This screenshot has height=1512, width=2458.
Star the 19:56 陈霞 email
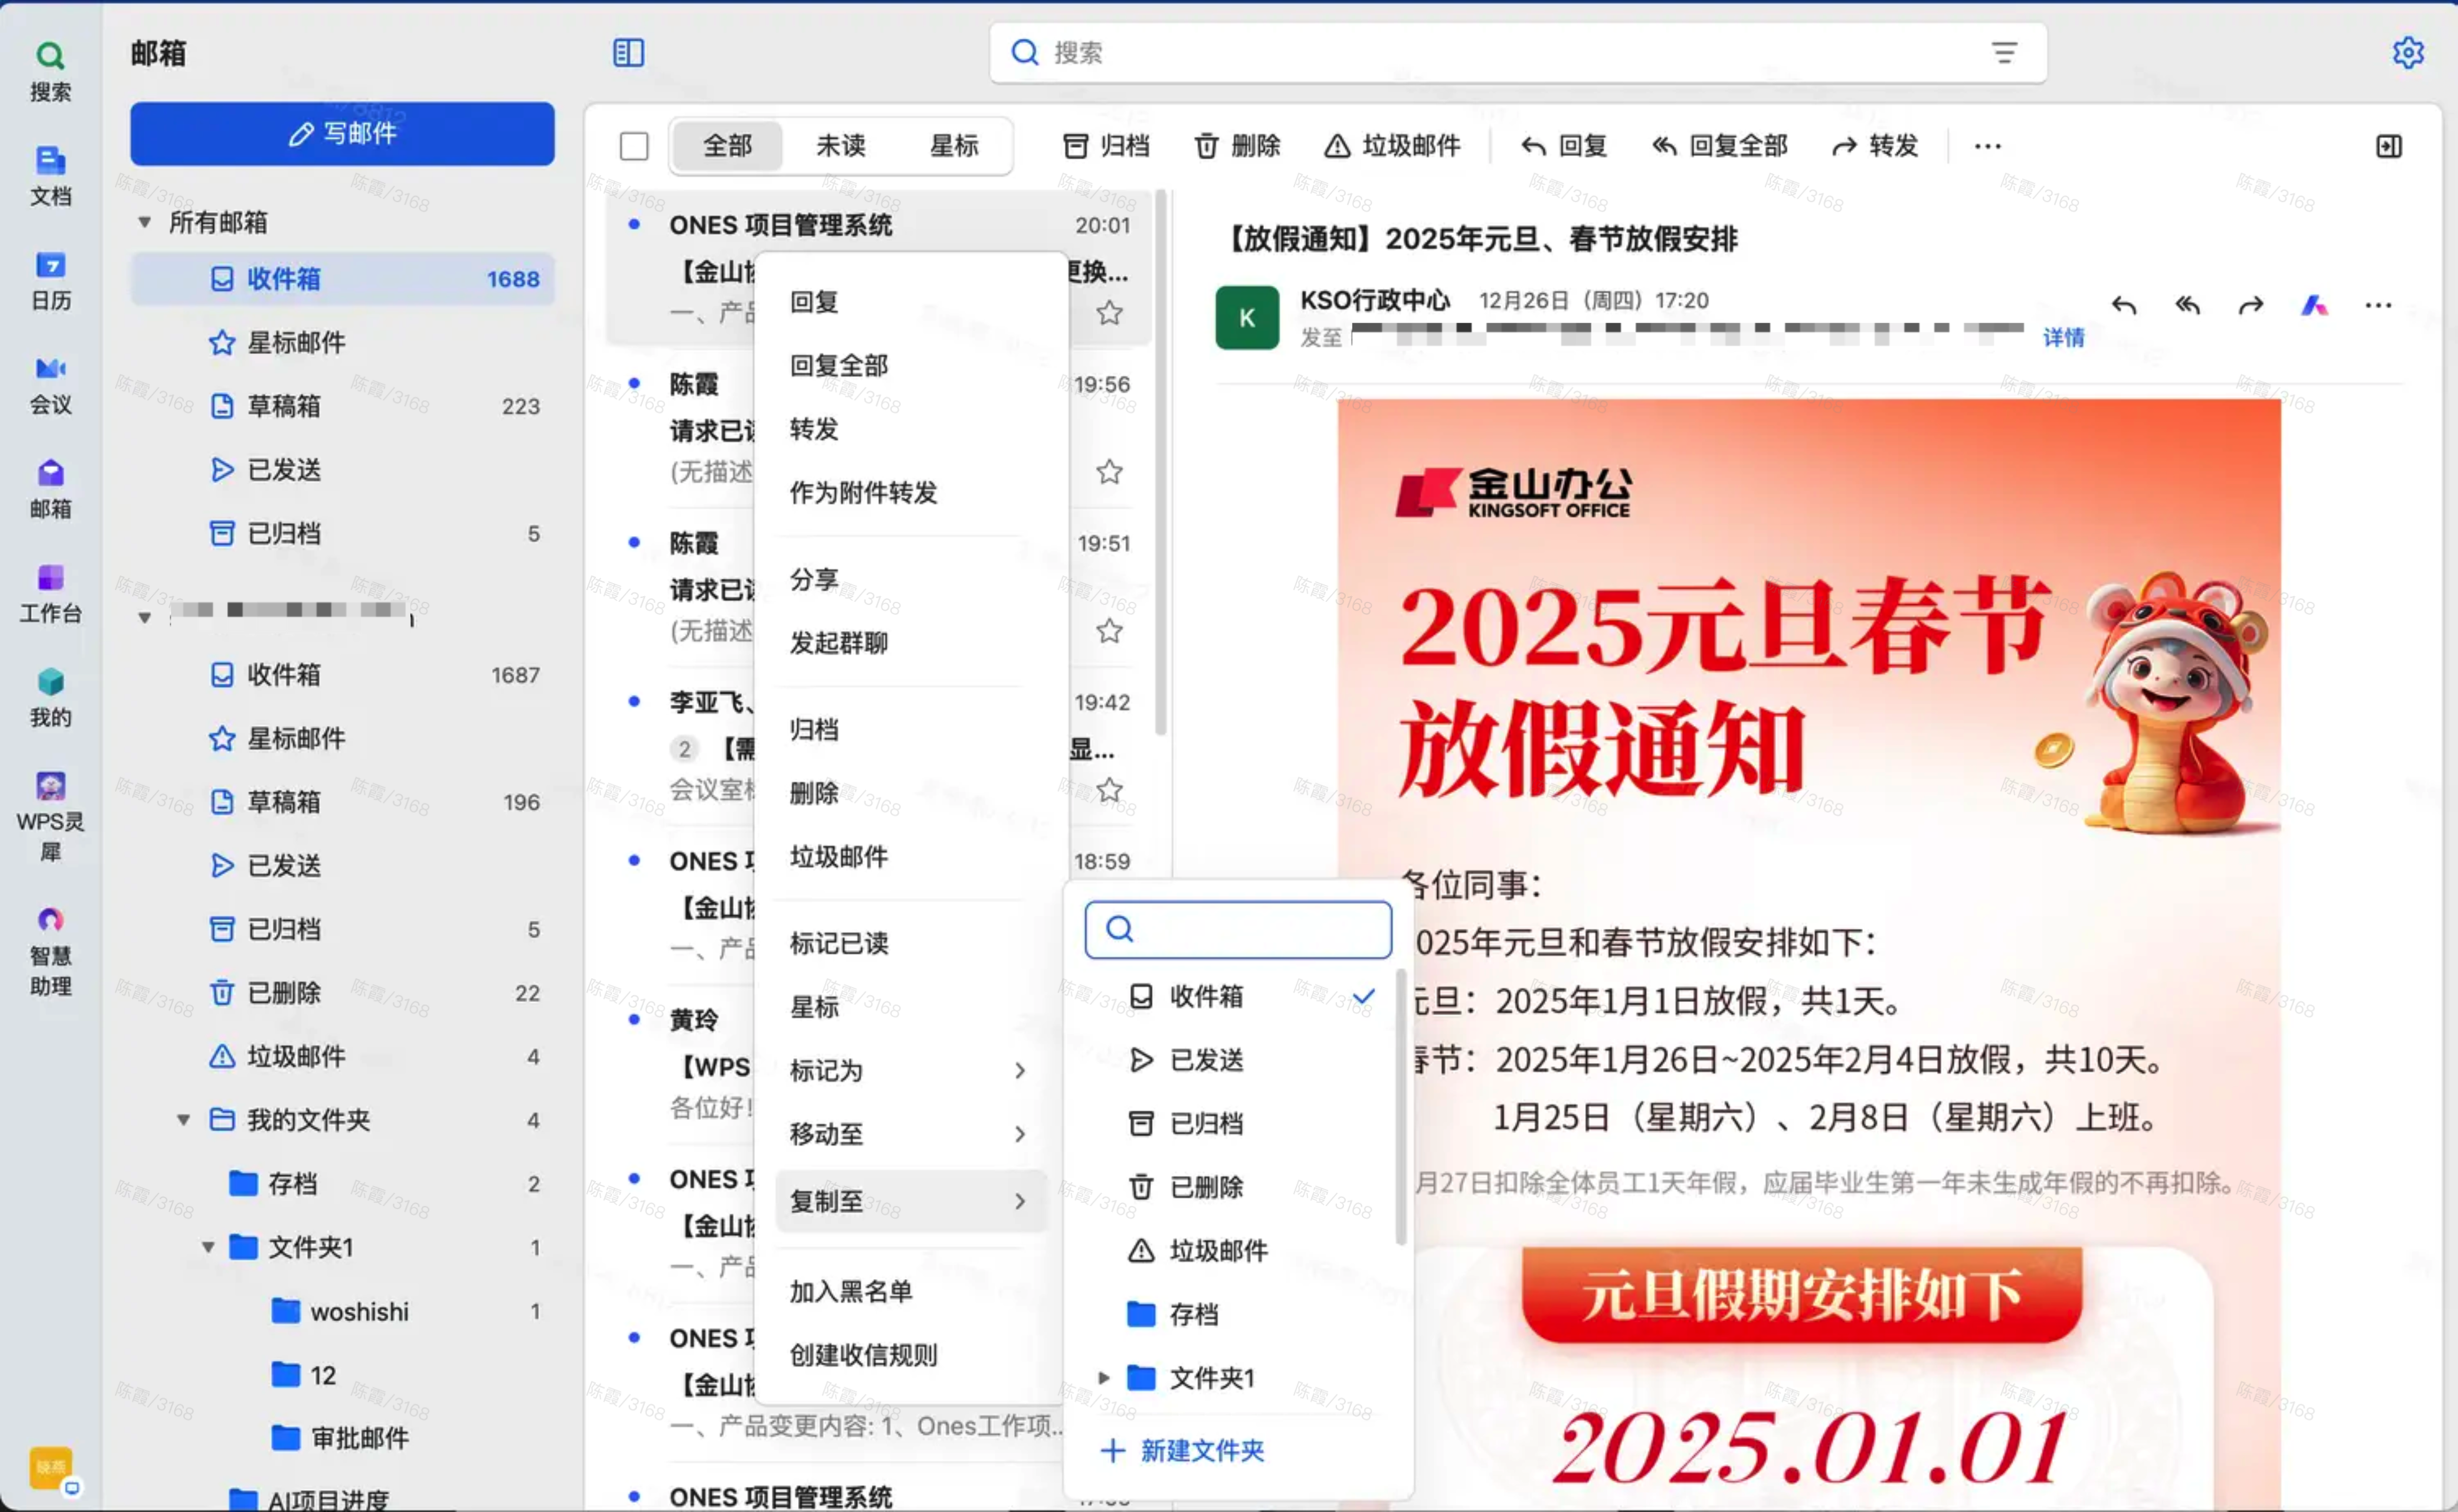tap(1110, 471)
